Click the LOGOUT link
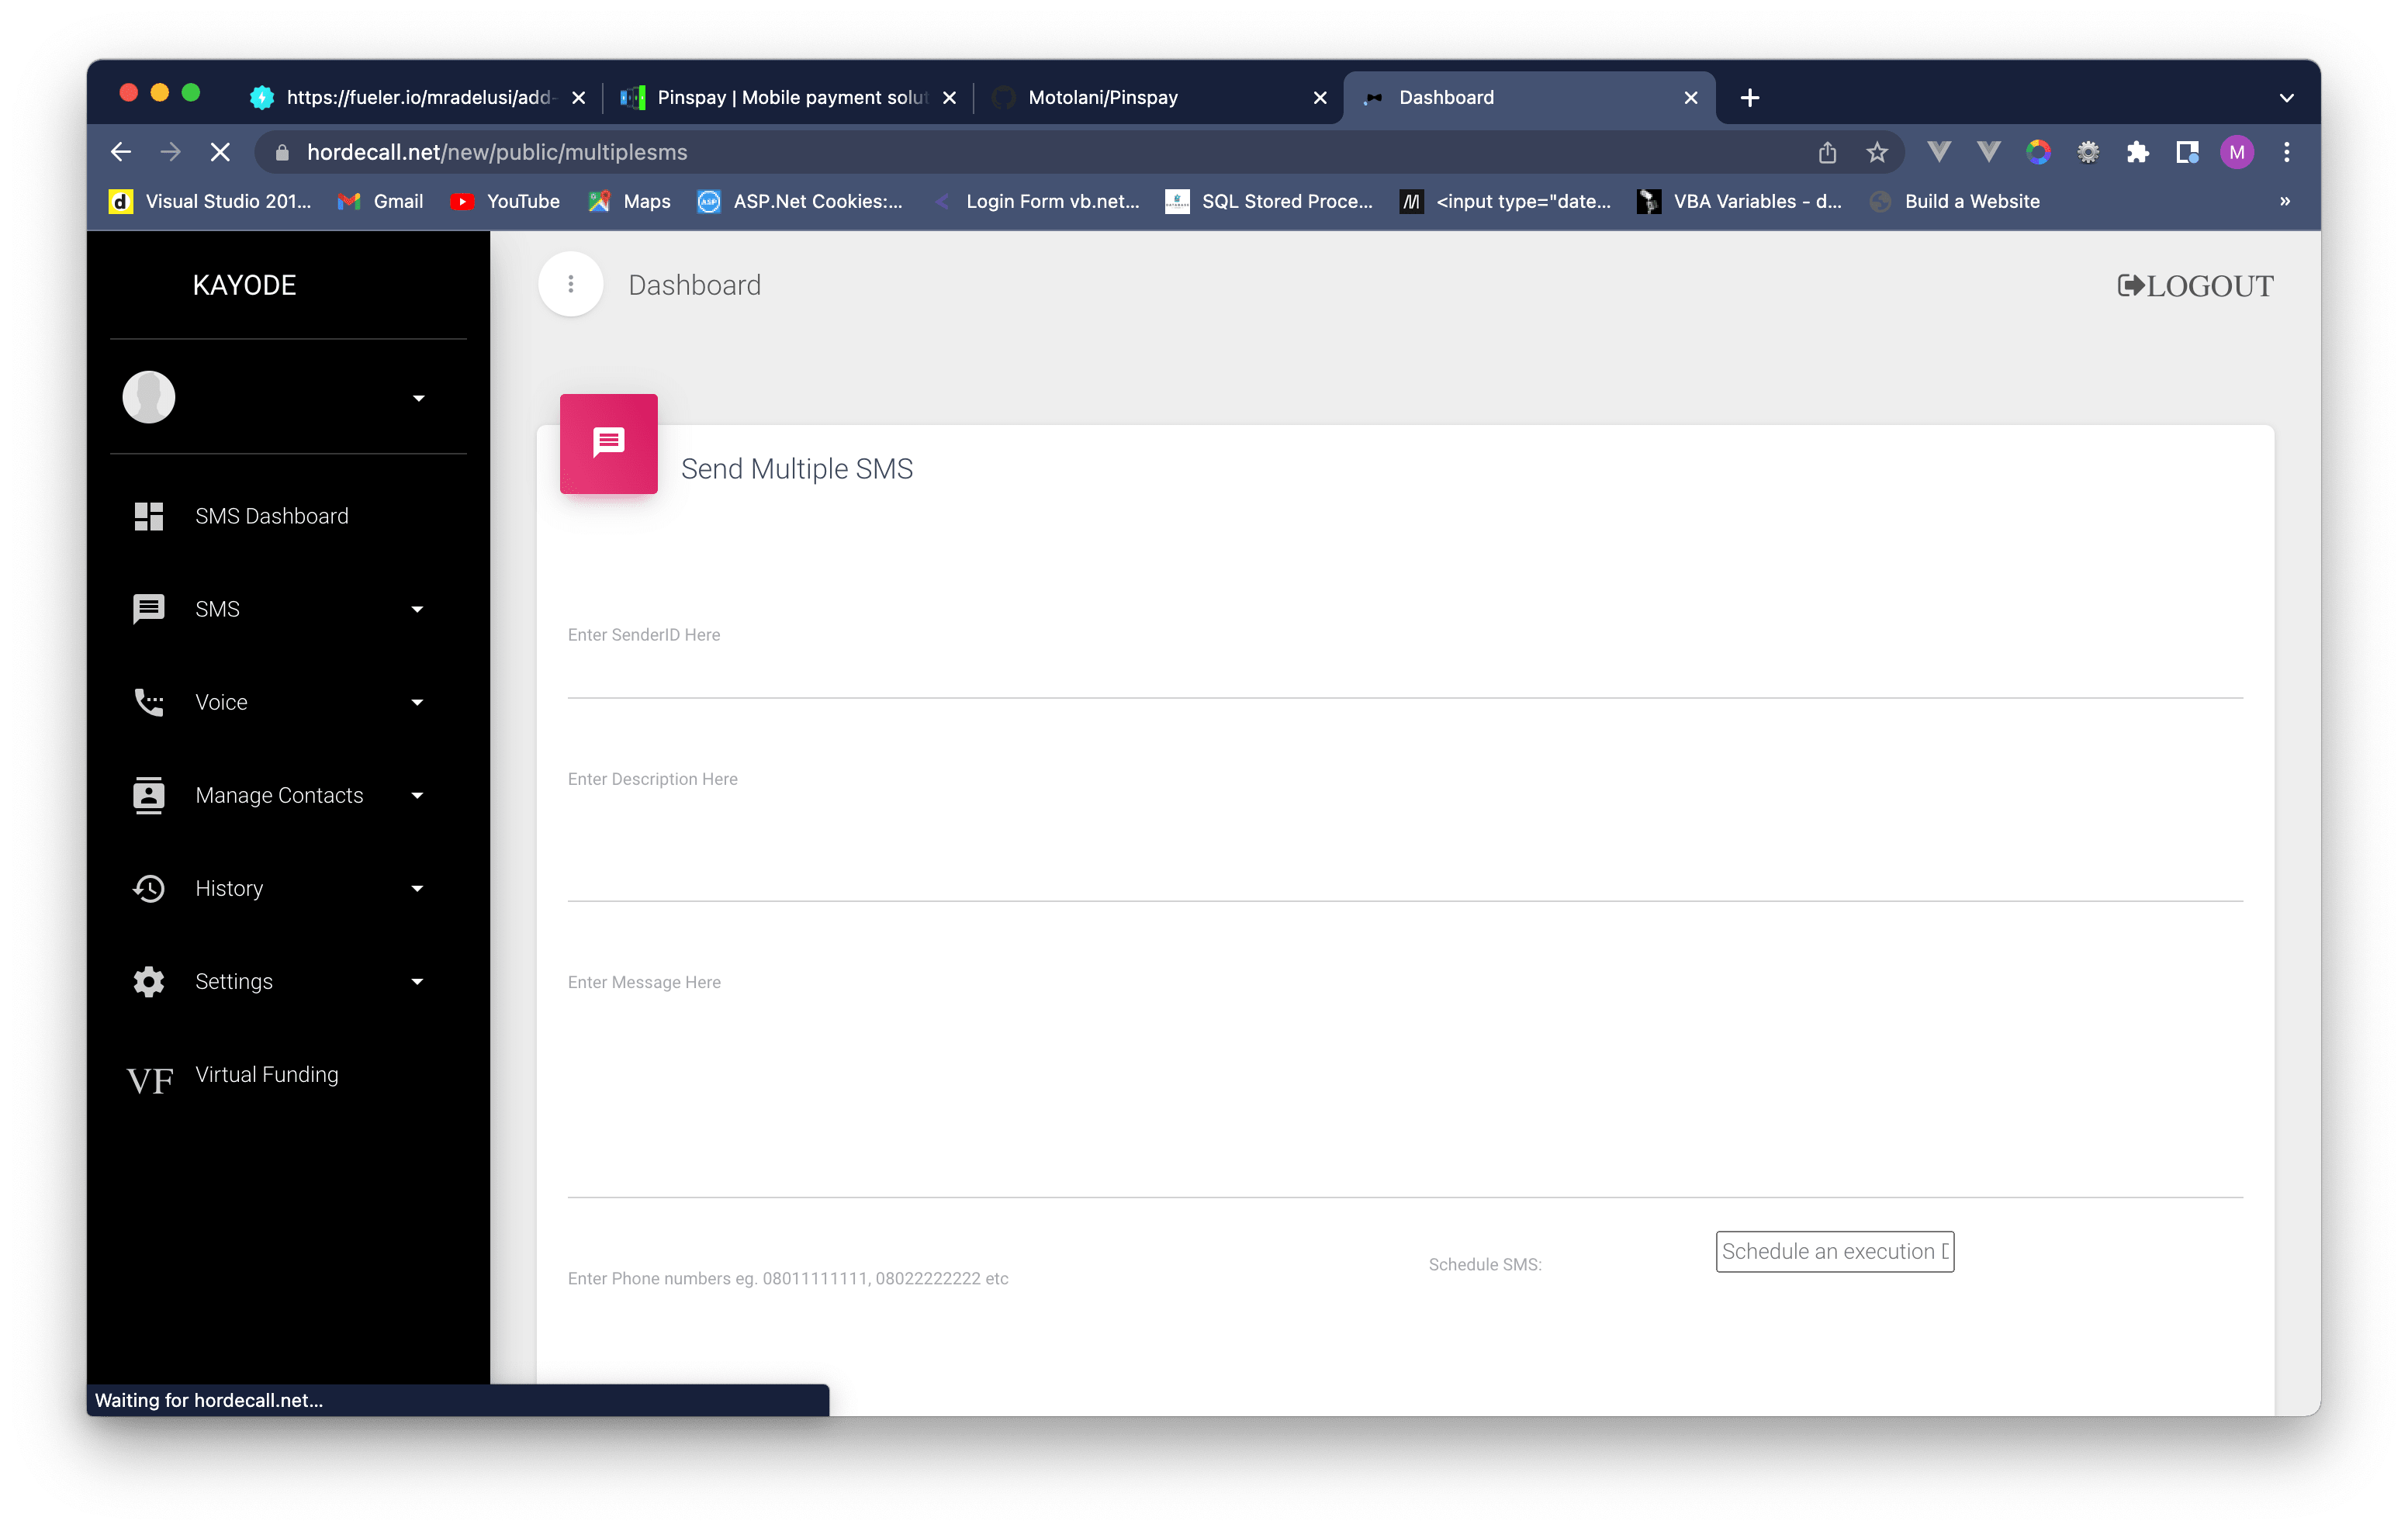 click(x=2195, y=286)
